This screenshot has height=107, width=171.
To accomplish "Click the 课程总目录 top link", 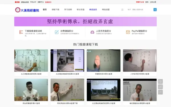I will point(25,2).
